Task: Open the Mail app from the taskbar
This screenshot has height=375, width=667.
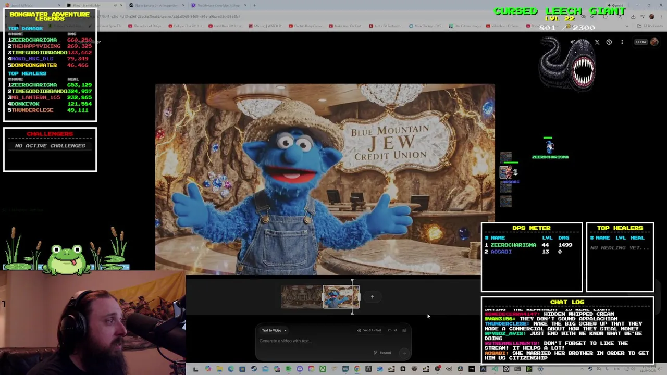Action: pos(265,369)
